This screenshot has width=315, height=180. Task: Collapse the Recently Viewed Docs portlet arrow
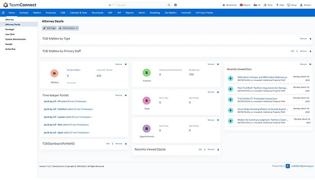310,64
